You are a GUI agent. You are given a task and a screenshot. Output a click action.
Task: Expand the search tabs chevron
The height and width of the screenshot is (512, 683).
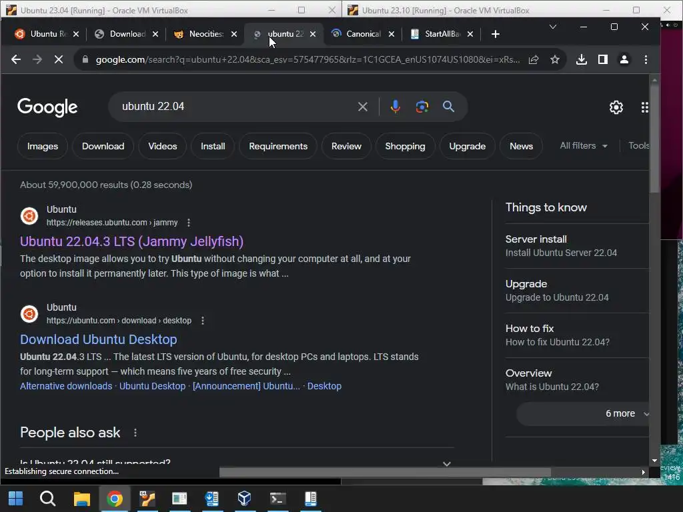pos(553,27)
